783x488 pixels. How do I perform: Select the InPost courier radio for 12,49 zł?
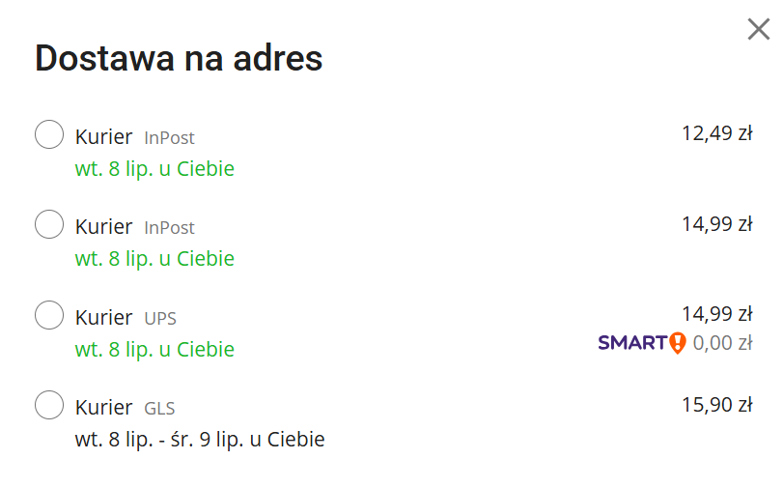click(49, 134)
